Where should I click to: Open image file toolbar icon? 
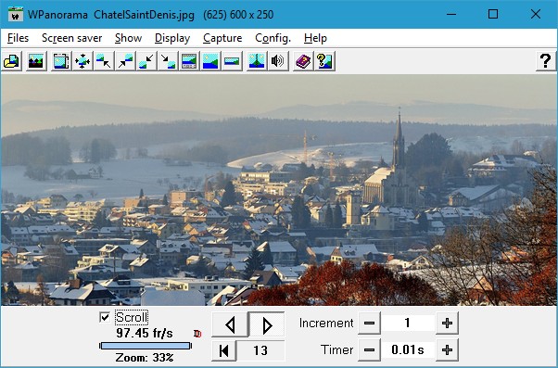point(12,61)
